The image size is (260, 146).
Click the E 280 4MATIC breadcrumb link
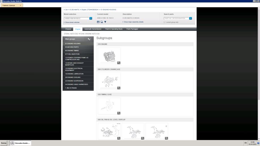tap(75, 10)
